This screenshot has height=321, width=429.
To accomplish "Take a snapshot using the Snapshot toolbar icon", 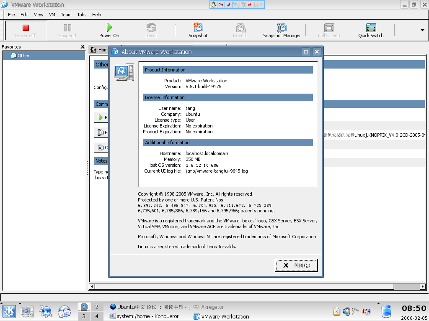I will [x=198, y=30].
